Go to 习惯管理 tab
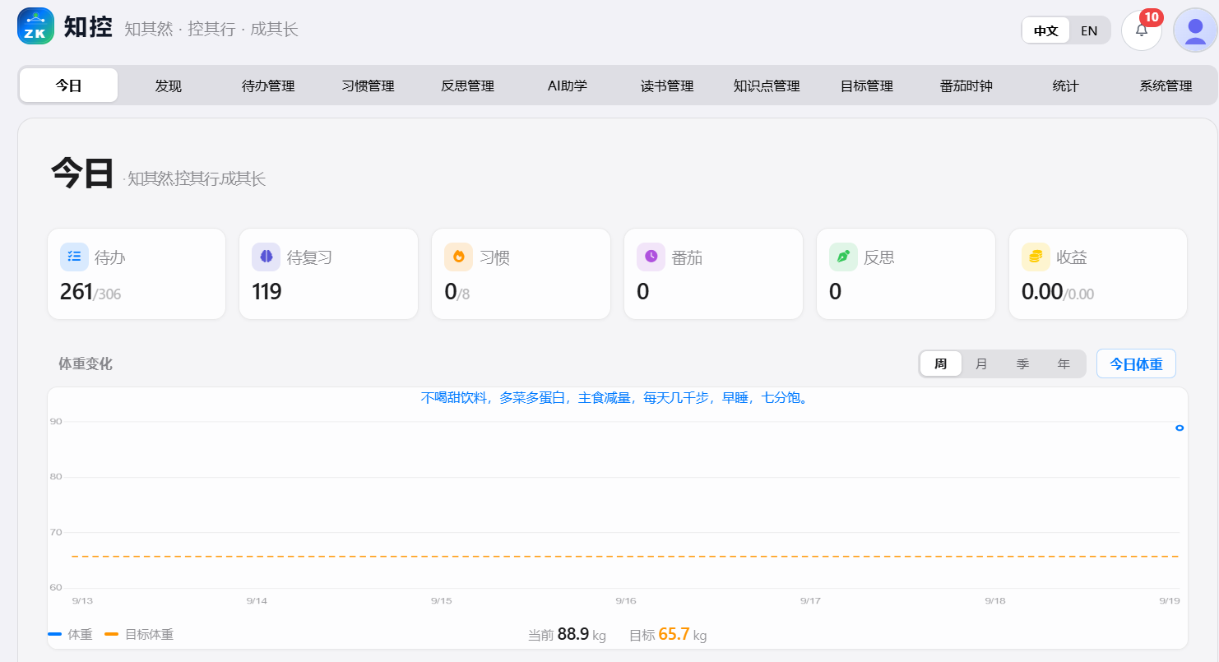Image resolution: width=1219 pixels, height=662 pixels. click(x=368, y=86)
